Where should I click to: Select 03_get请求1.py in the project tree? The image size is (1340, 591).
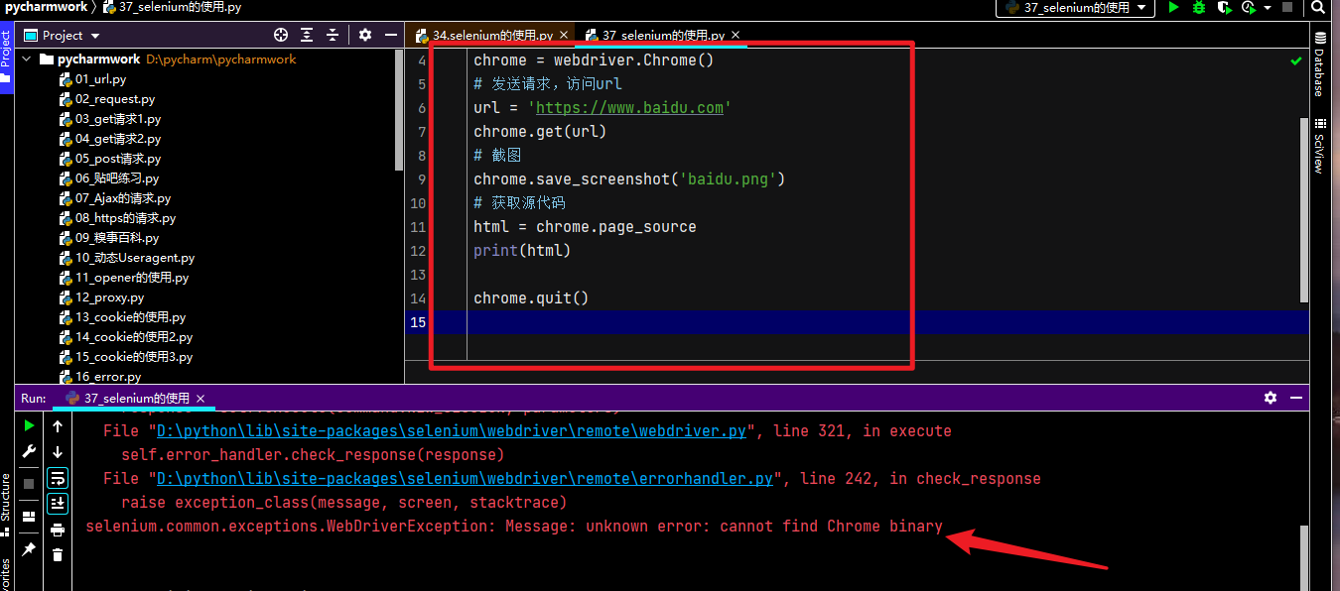click(117, 119)
